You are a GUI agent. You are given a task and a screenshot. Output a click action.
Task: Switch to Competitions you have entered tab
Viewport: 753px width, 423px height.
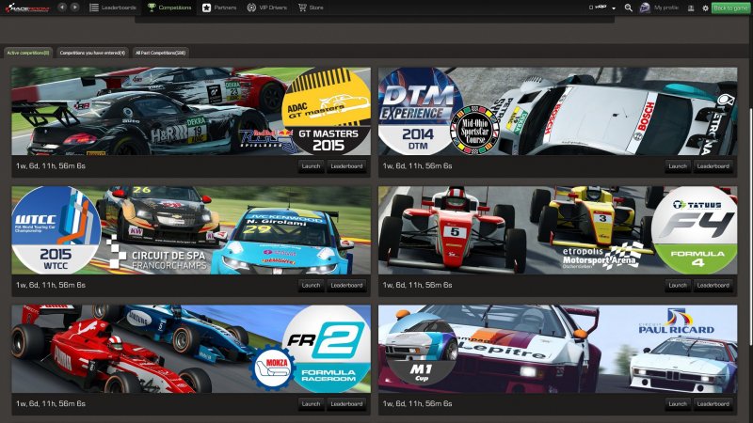(x=92, y=53)
